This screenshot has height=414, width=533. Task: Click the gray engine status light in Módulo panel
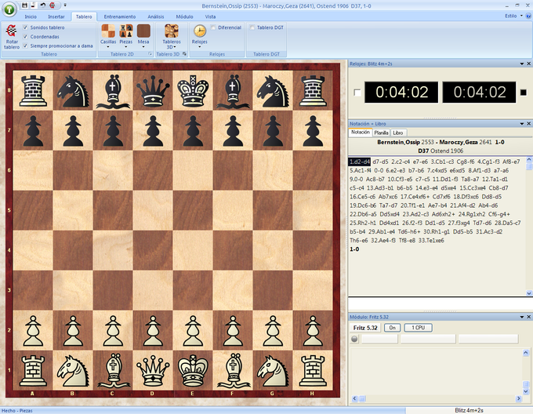(354, 339)
